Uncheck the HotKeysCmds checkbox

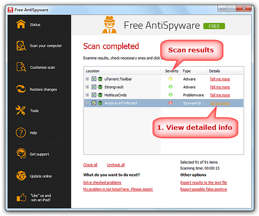tap(94, 95)
